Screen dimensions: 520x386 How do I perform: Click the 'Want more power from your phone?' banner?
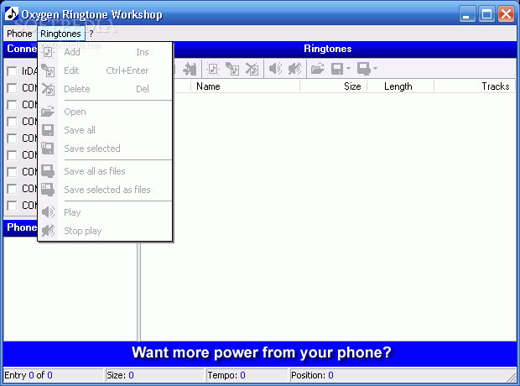point(262,352)
